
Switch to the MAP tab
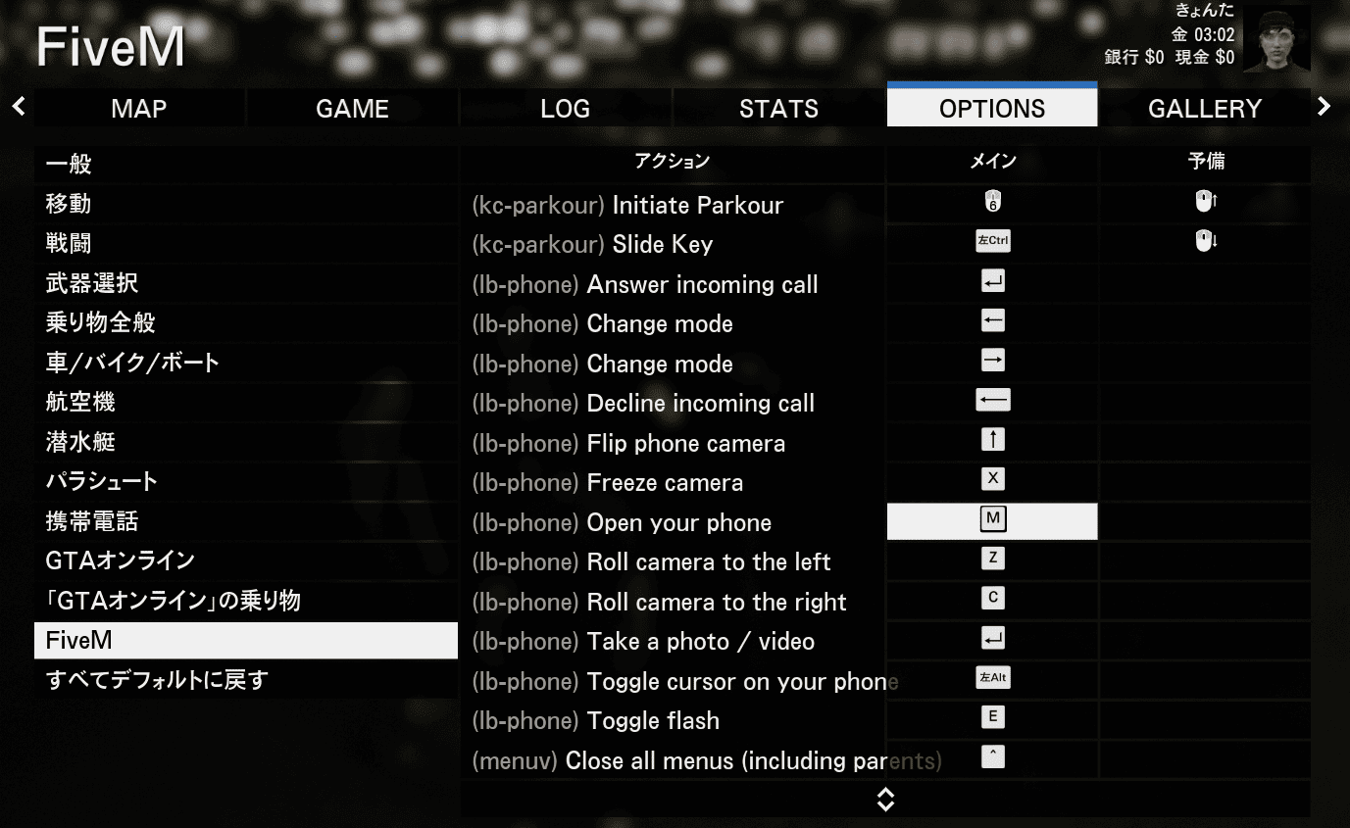pos(138,108)
